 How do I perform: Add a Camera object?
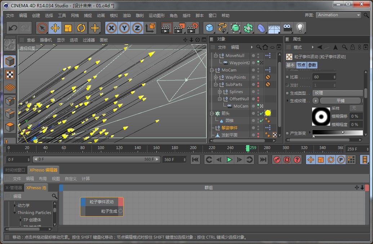coord(287,28)
